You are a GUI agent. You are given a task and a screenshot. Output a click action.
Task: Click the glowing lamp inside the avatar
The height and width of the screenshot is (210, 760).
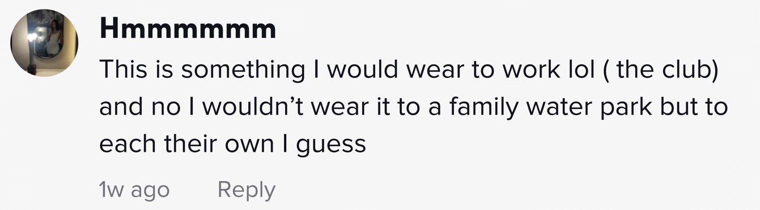32,38
